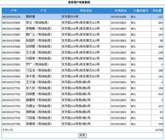Click the 用电量 column header
165x140 pixels.
click(x=157, y=11)
